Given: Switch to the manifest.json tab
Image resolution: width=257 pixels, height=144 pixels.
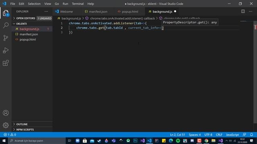Looking at the screenshot, I should click(98, 12).
